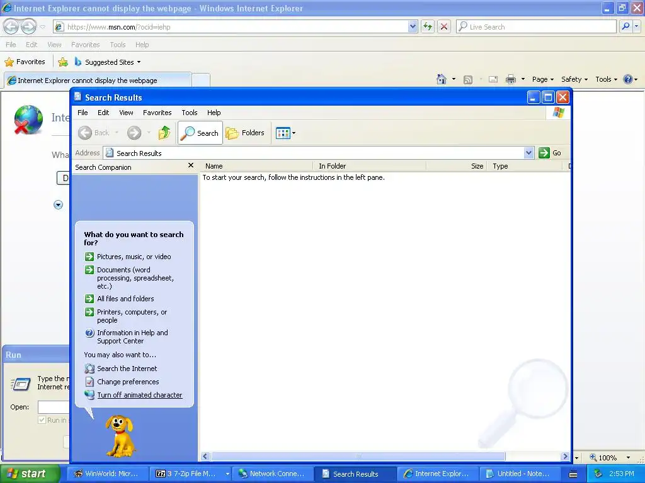Expand the IE address bar dropdown

(413, 26)
